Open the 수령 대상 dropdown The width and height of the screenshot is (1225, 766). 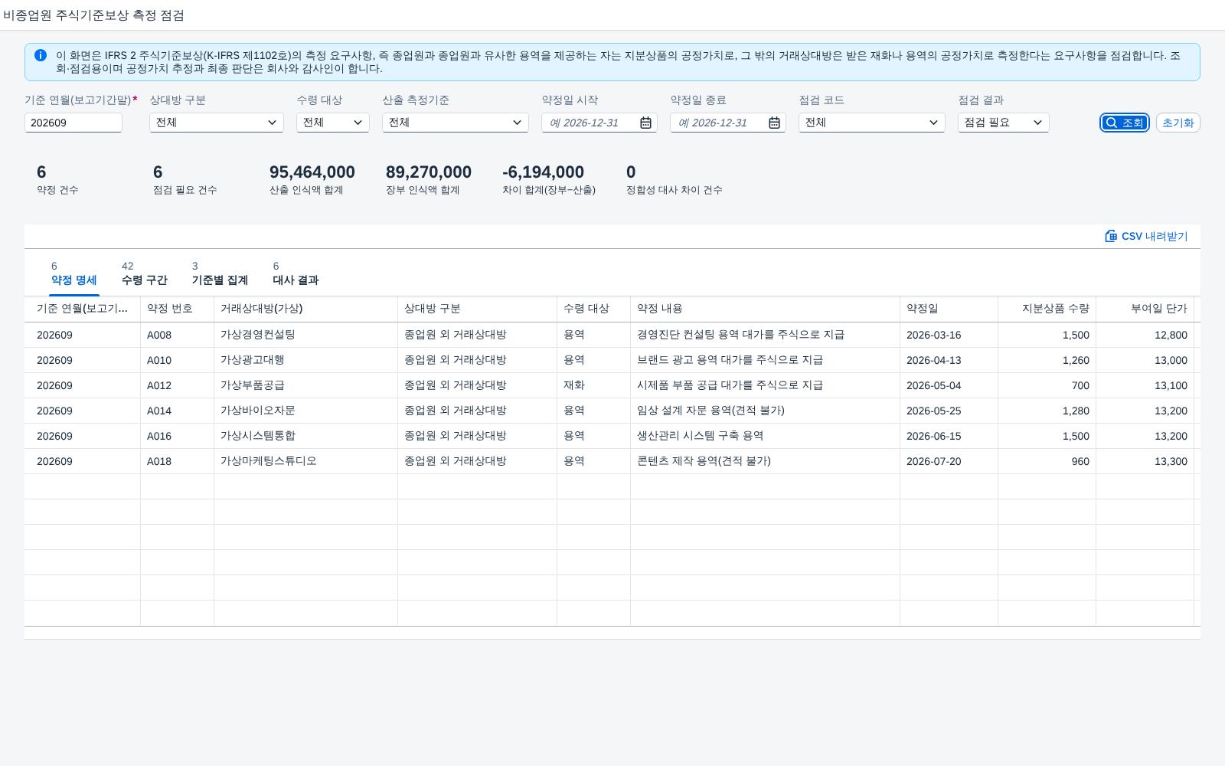tap(333, 123)
